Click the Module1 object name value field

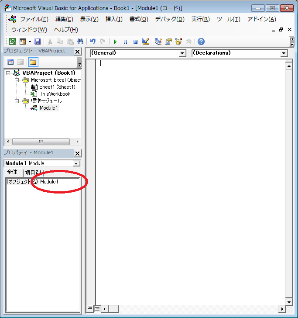click(59, 182)
